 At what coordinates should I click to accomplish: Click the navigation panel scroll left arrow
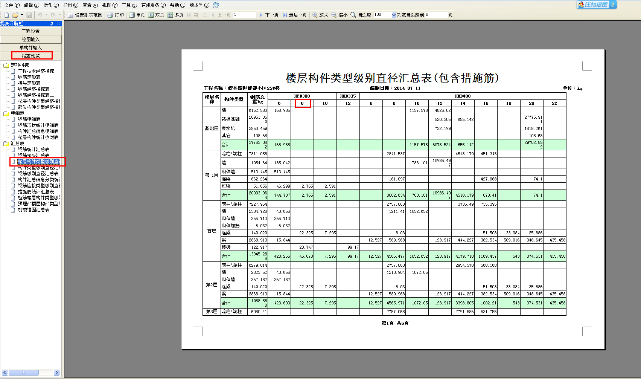[5, 373]
